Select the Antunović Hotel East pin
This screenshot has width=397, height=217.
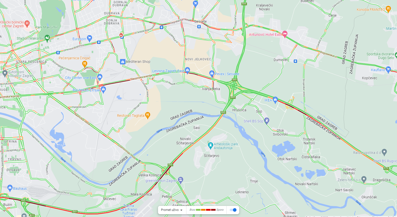pyautogui.click(x=285, y=34)
